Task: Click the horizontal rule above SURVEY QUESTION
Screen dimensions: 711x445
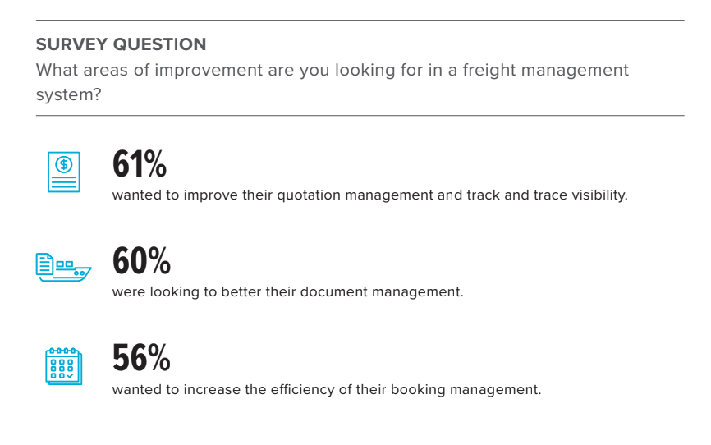Action: click(360, 20)
